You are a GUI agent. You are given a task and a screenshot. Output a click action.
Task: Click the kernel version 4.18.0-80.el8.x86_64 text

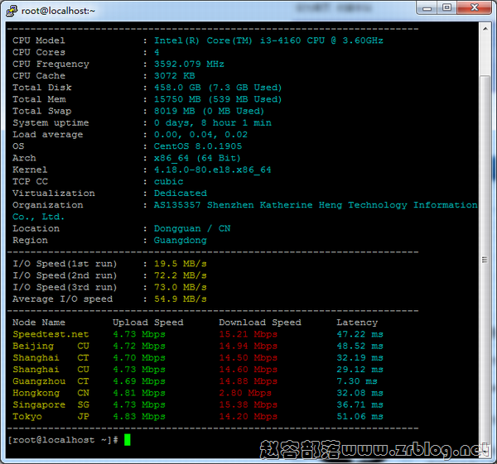212,170
